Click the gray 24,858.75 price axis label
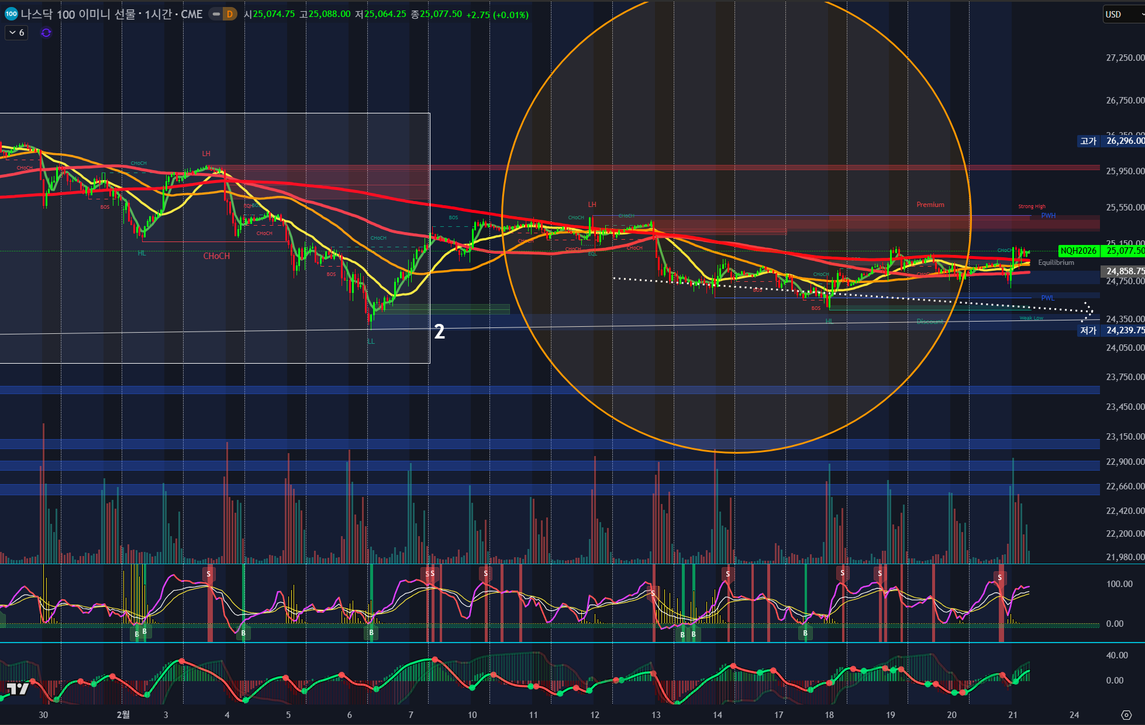Image resolution: width=1145 pixels, height=725 pixels. pos(1122,271)
